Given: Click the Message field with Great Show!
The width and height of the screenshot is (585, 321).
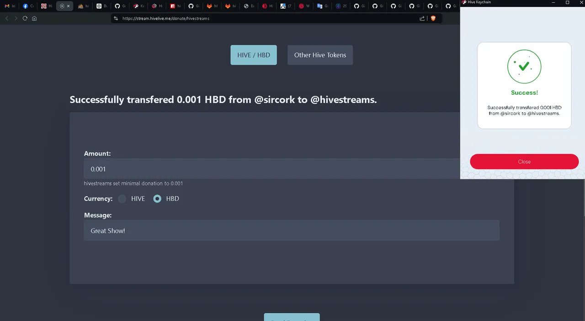Looking at the screenshot, I should pos(292,230).
